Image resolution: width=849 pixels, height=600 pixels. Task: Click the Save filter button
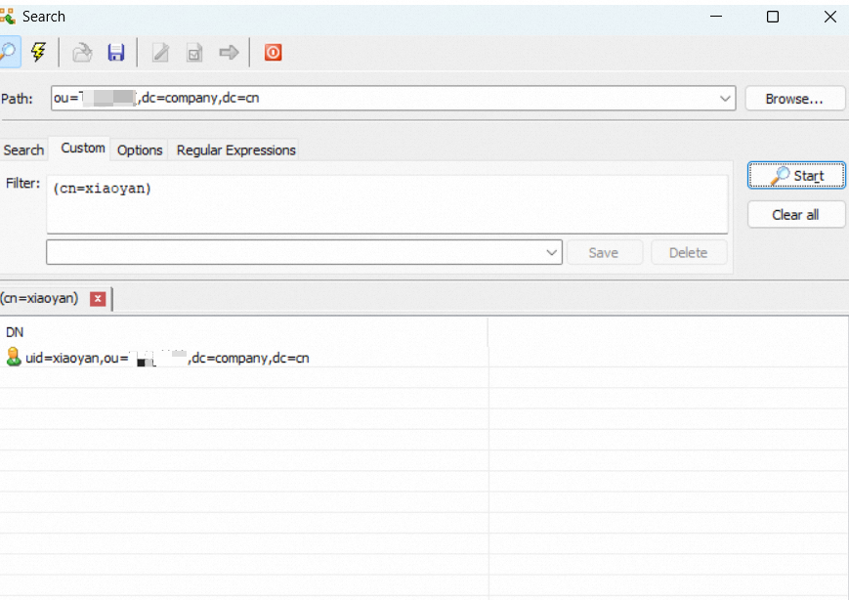(x=604, y=252)
